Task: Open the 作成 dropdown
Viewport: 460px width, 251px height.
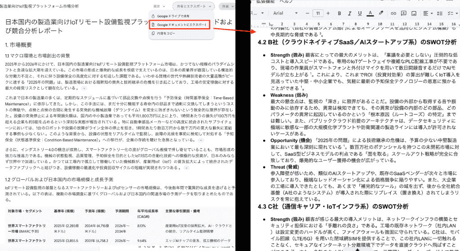Action: point(228,6)
